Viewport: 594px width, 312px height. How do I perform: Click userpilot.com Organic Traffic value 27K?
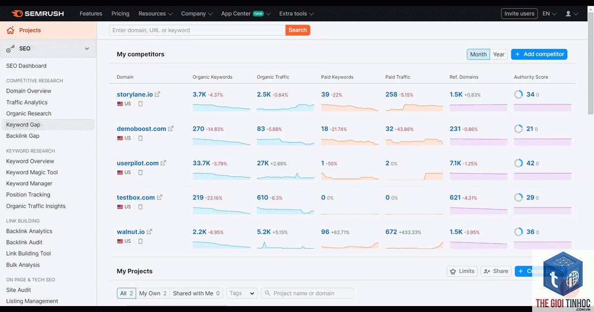click(x=263, y=163)
